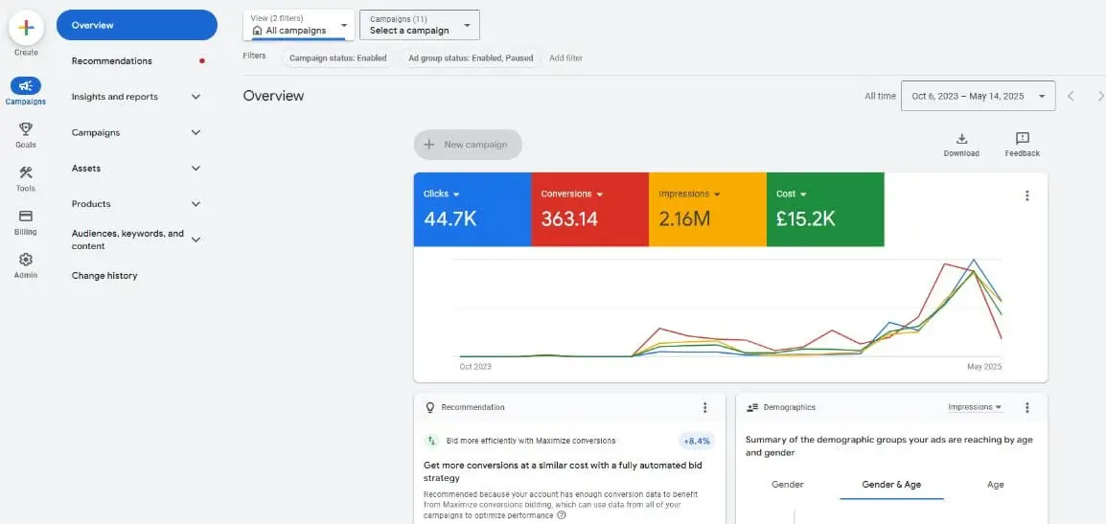This screenshot has width=1106, height=524.
Task: Click the Add filter link
Action: coord(565,58)
